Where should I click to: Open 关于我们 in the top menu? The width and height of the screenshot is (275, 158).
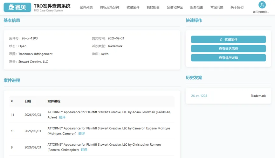[237, 7]
